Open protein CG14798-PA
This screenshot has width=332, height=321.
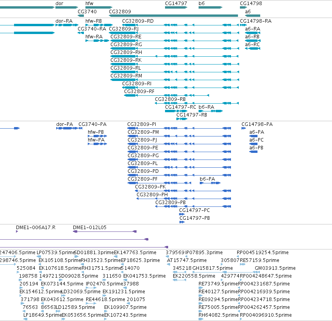point(257,124)
